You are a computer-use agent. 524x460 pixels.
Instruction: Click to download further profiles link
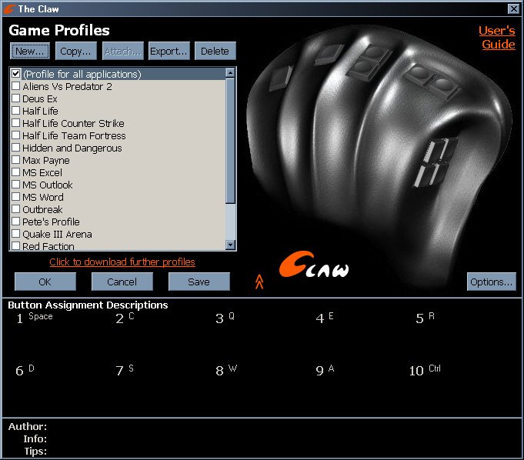point(122,262)
